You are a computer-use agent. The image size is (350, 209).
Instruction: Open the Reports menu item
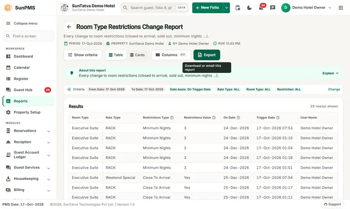(28, 101)
